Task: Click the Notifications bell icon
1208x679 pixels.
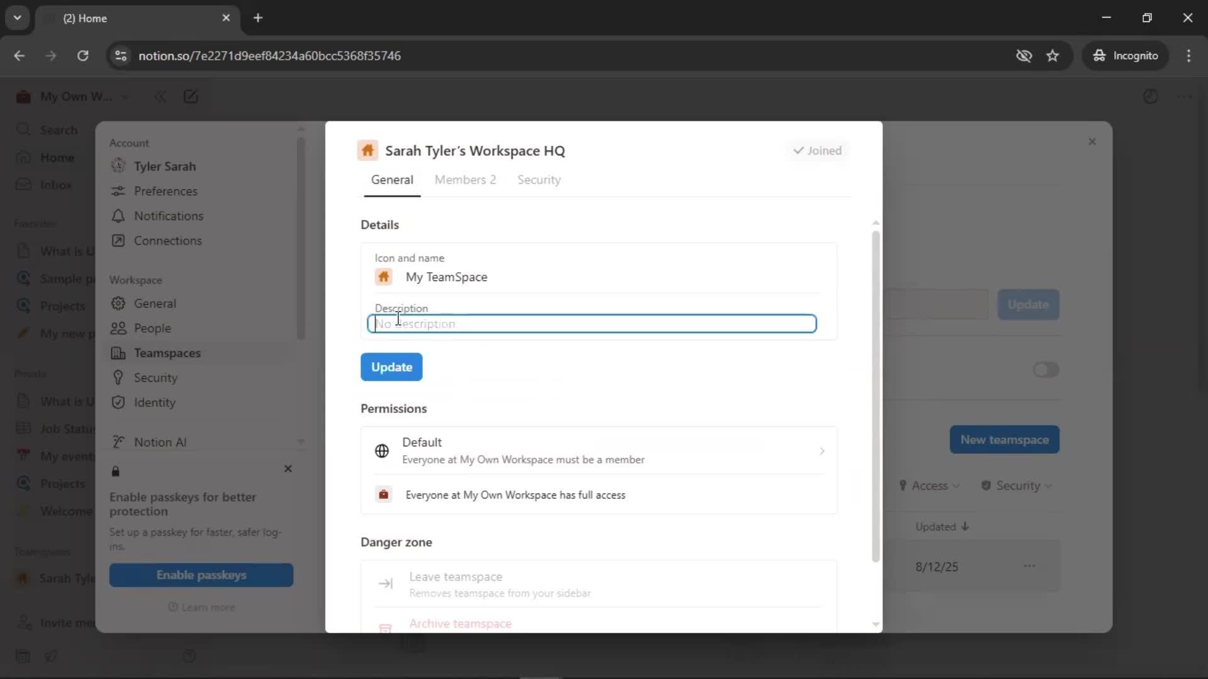Action: pyautogui.click(x=118, y=216)
